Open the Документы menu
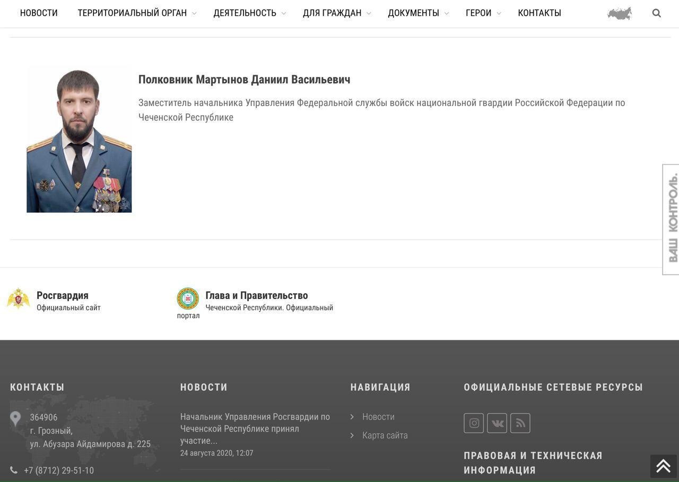 click(x=413, y=13)
